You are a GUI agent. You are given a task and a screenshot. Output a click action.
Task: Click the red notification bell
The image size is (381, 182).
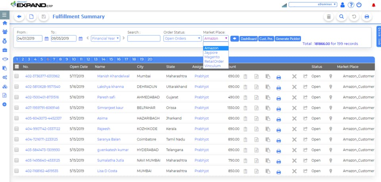(373, 5)
